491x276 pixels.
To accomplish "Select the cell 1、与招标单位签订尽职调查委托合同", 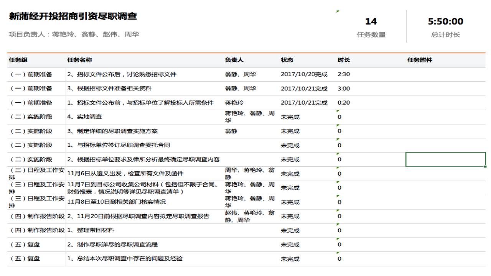I will [119, 145].
